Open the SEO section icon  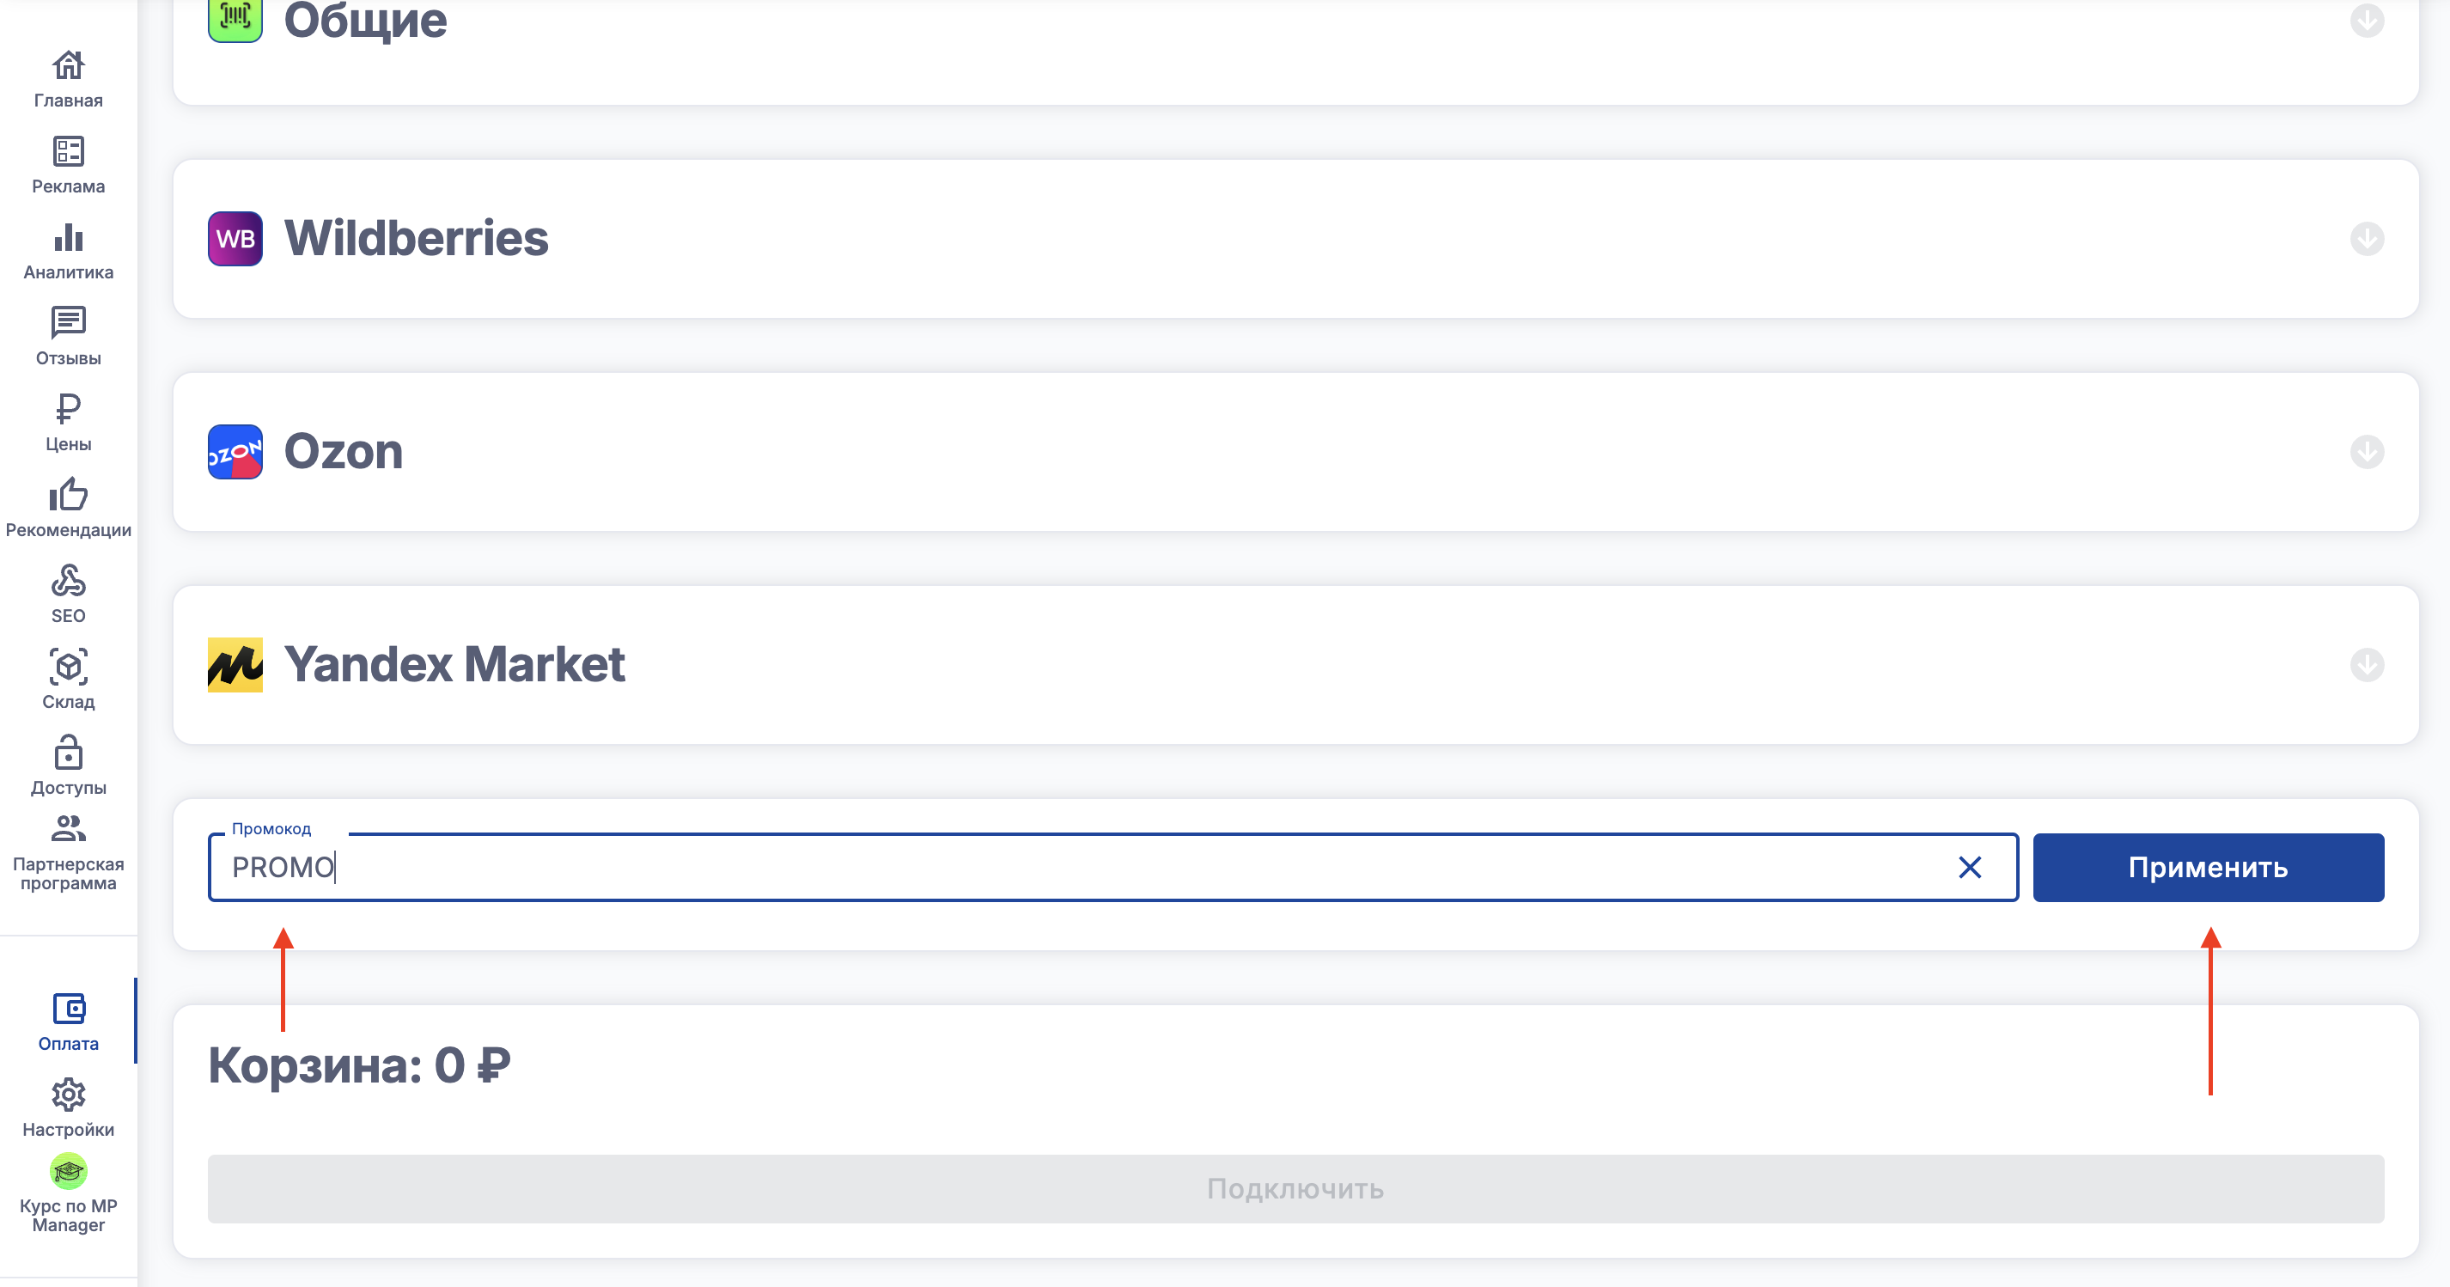pyautogui.click(x=69, y=581)
